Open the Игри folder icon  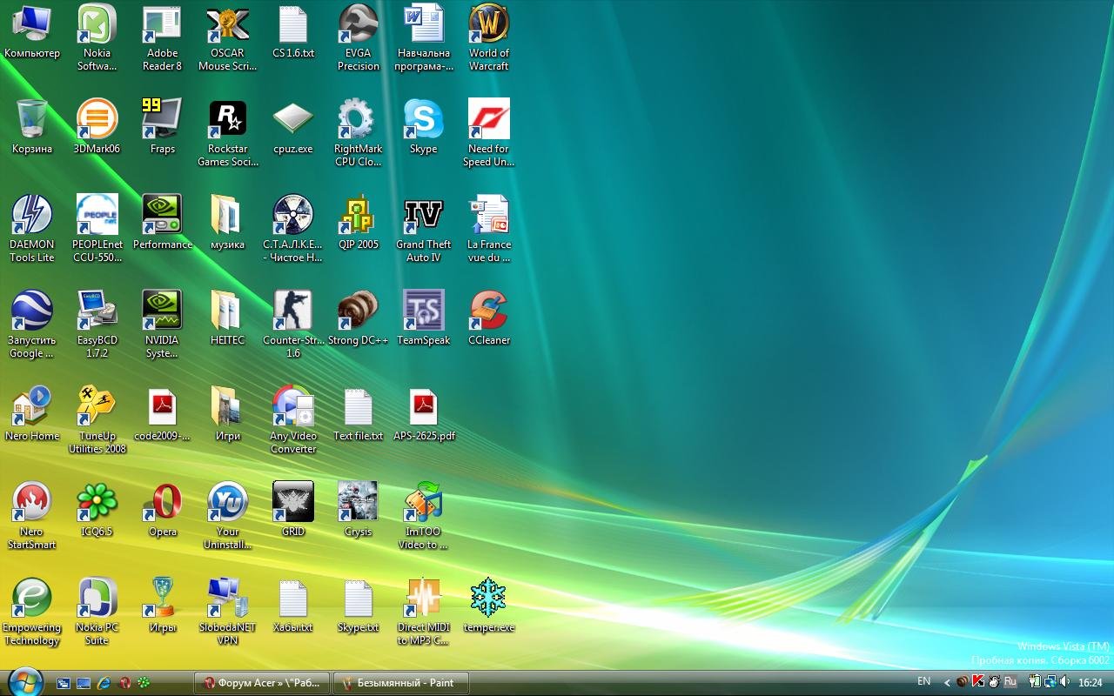[x=228, y=406]
